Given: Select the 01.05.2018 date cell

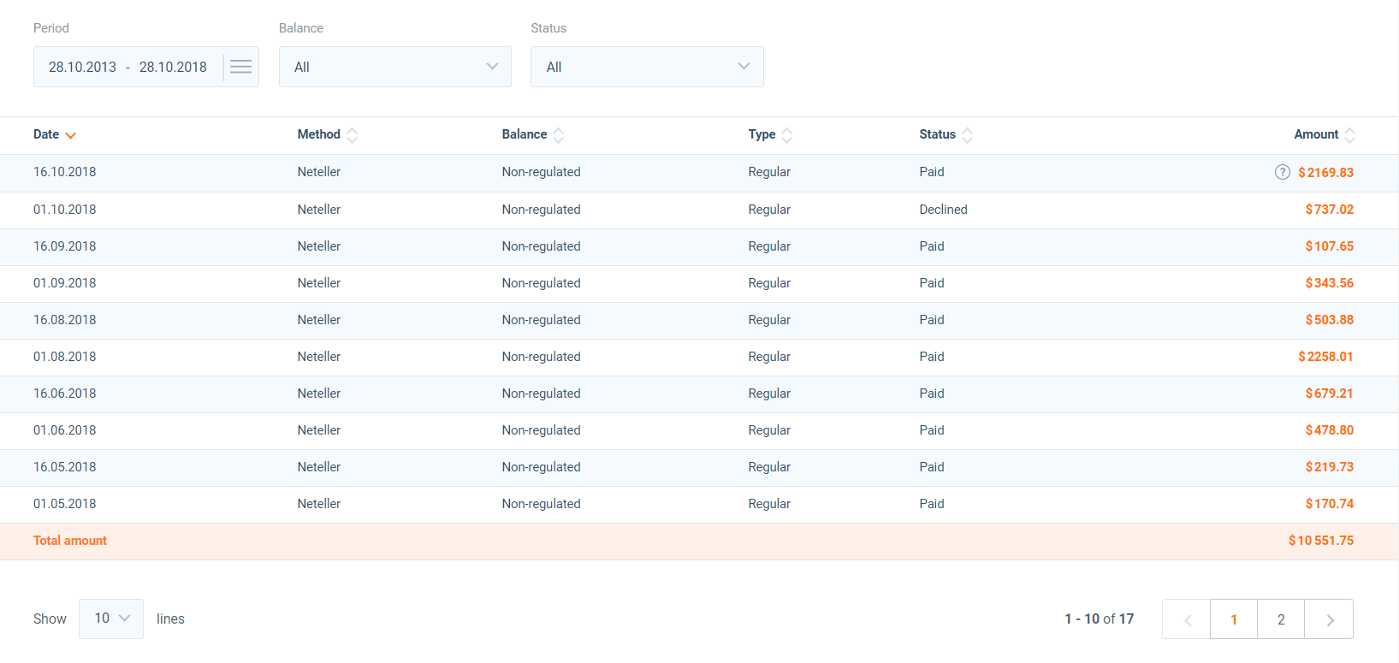Looking at the screenshot, I should (65, 504).
